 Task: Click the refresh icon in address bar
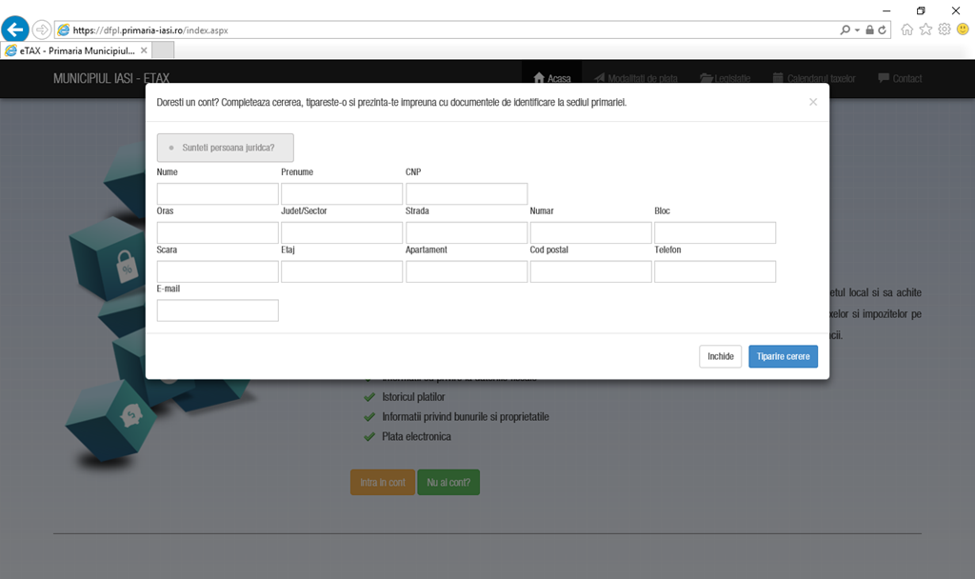point(884,30)
